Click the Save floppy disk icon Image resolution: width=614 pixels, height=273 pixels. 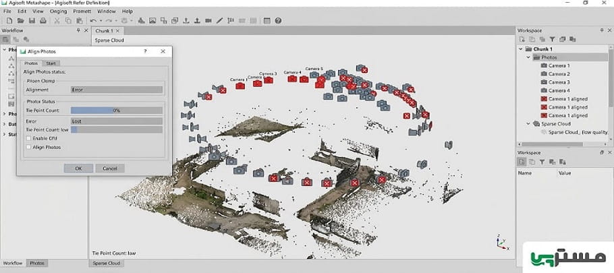pyautogui.click(x=32, y=21)
